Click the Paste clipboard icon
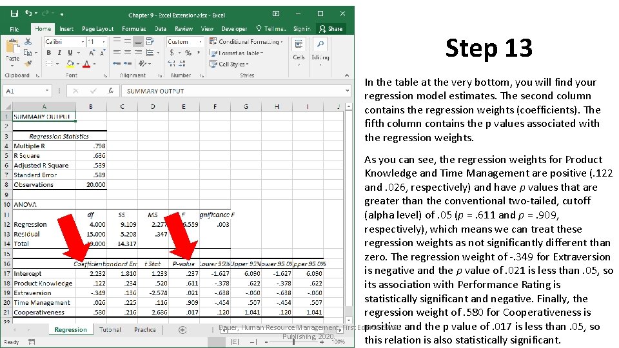Viewport: 619px width, 348px height. [x=12, y=46]
